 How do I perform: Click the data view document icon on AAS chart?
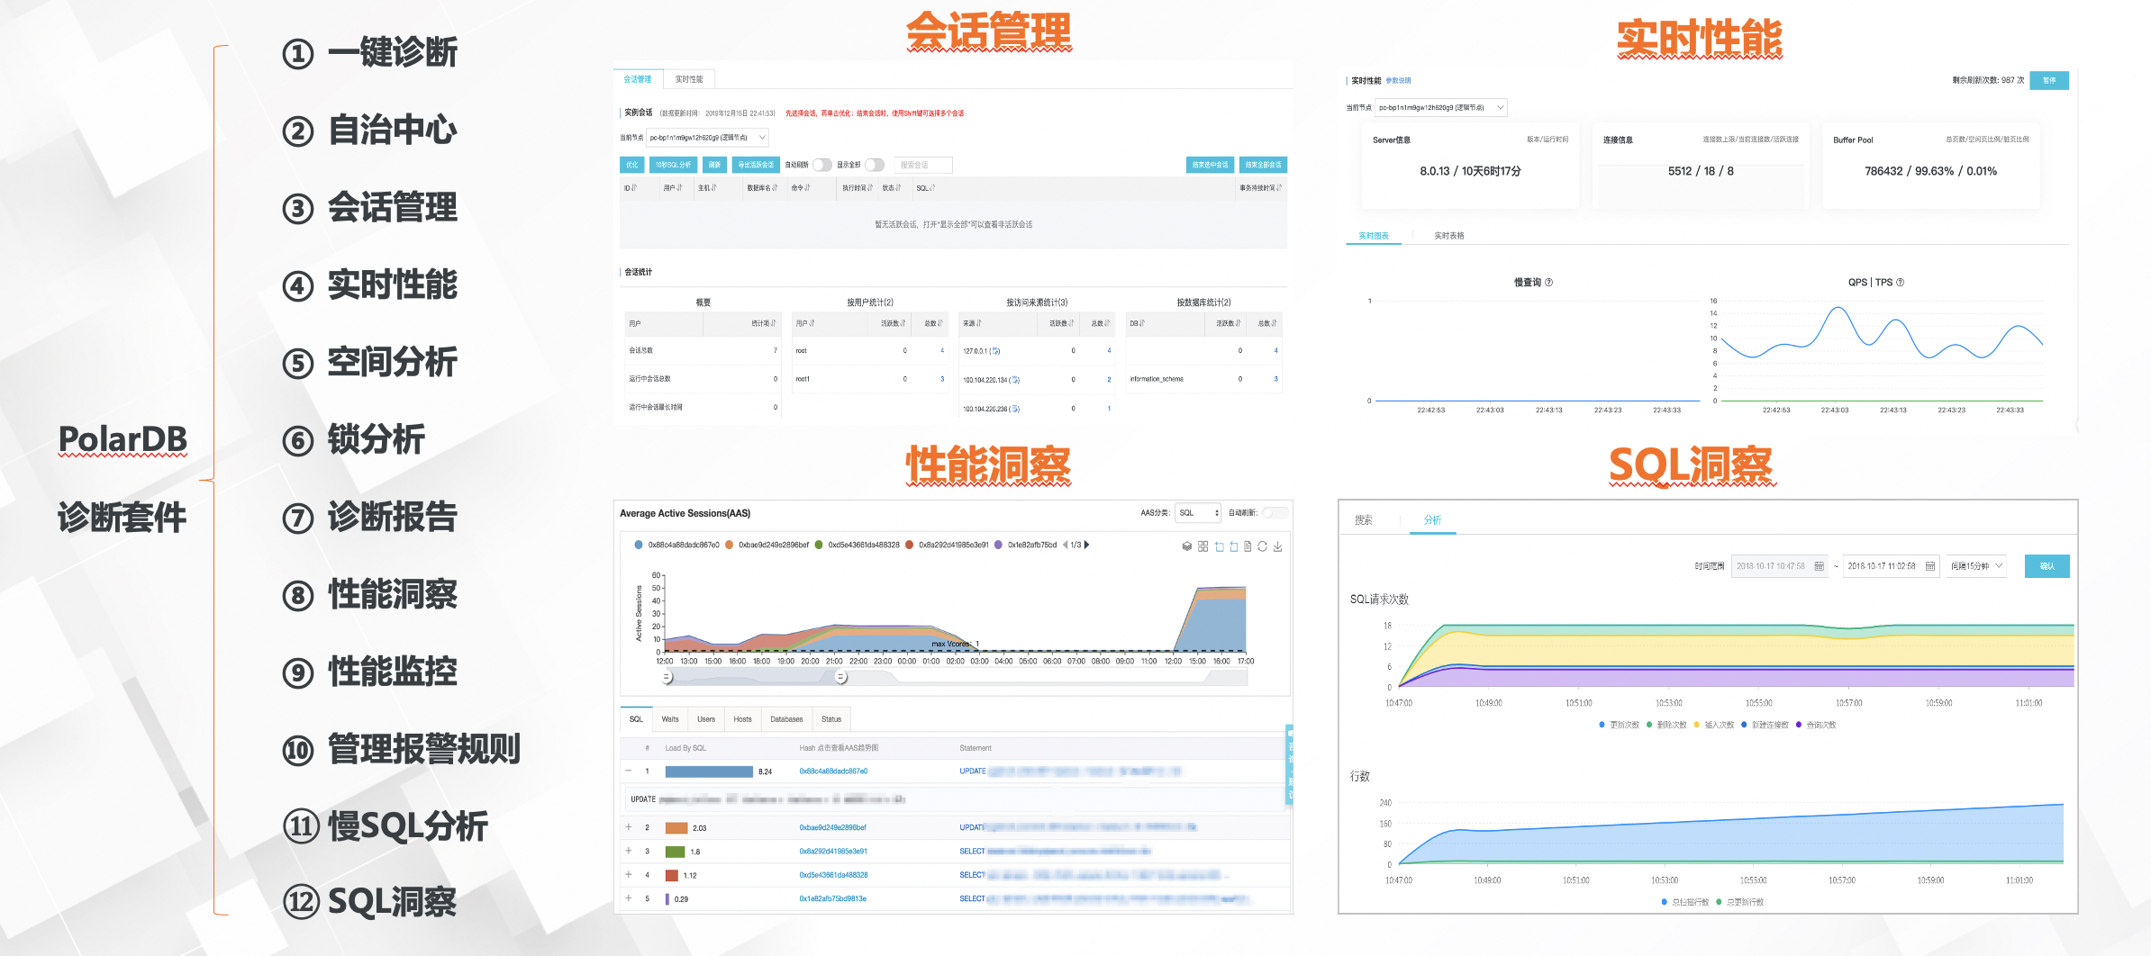(x=1248, y=546)
